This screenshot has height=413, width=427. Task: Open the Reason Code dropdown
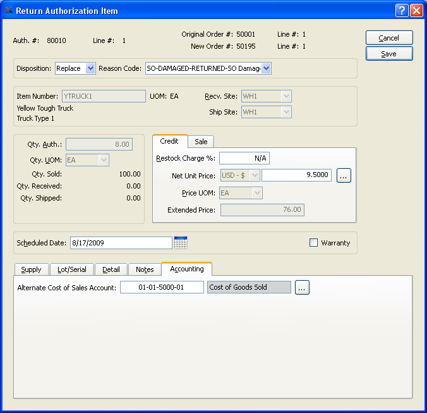[266, 68]
